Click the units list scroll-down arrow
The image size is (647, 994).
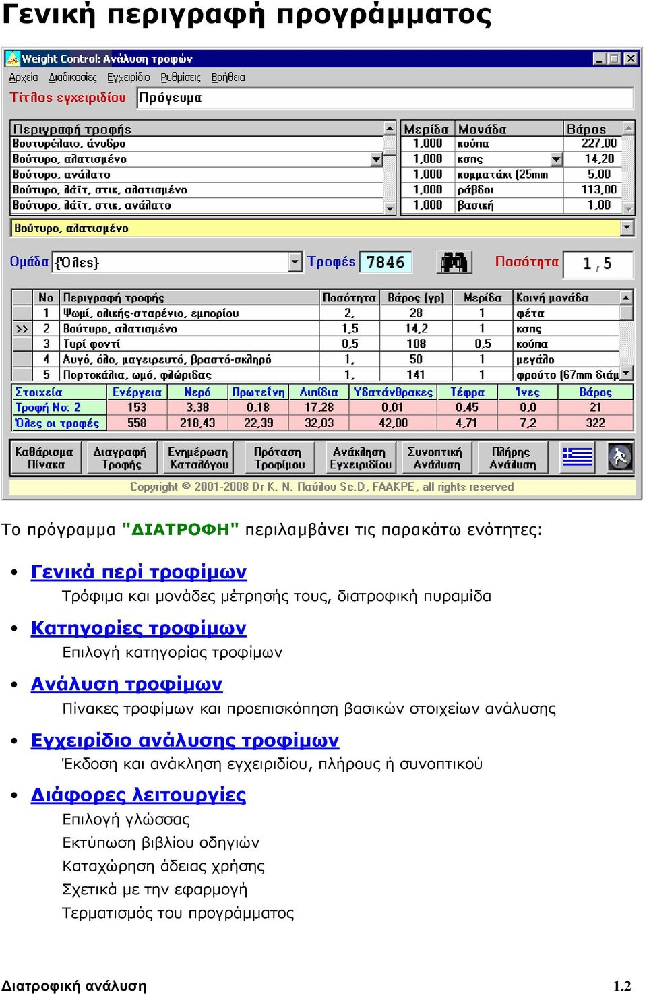coord(628,208)
